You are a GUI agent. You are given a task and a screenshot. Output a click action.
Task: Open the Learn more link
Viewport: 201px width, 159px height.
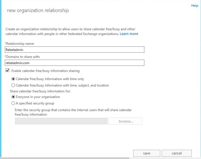[129, 34]
